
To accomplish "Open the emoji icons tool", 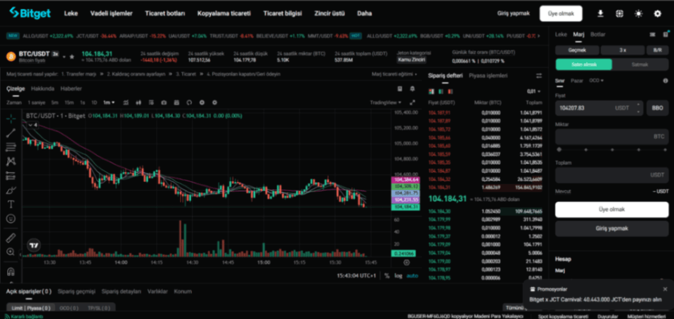I will [11, 219].
